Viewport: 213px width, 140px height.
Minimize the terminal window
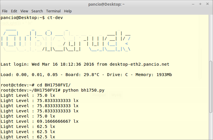[x=193, y=4]
